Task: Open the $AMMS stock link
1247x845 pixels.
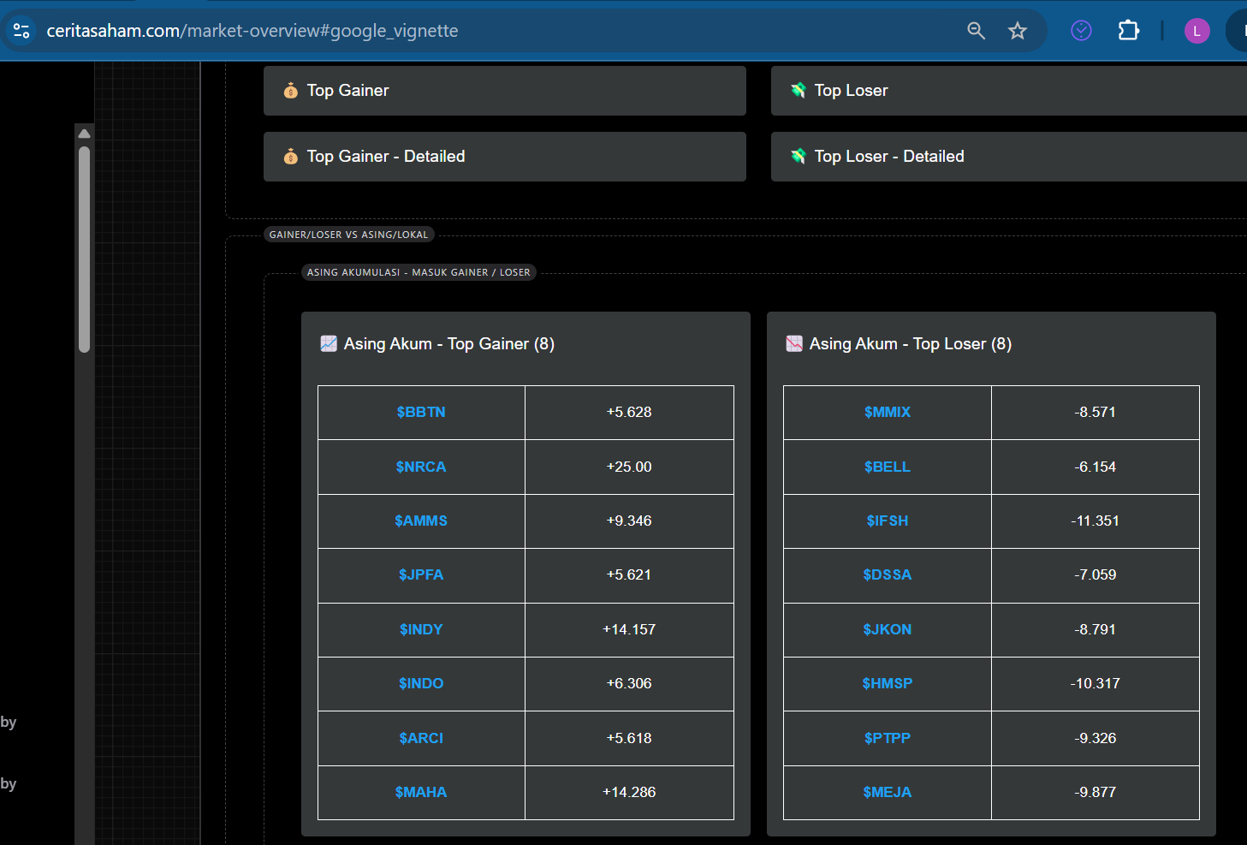Action: coord(421,521)
